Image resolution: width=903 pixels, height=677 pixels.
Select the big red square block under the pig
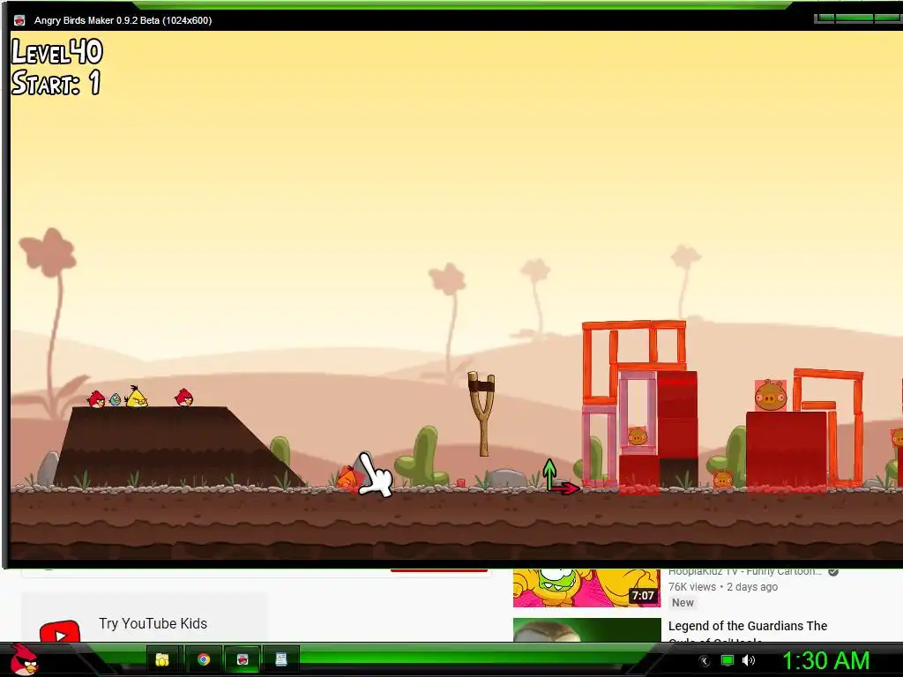786,450
